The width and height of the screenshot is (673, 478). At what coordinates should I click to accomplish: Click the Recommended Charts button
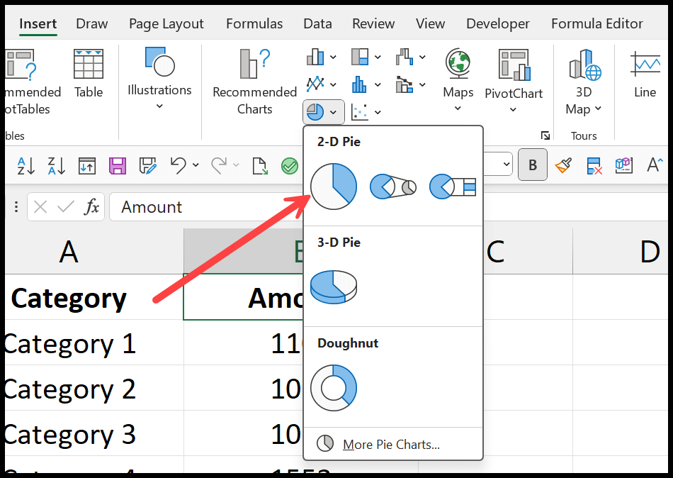coord(254,82)
